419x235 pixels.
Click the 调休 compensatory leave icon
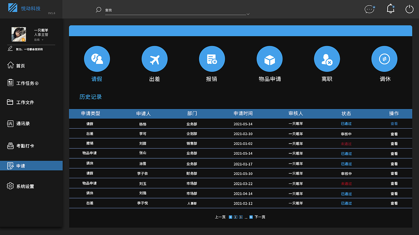click(384, 59)
